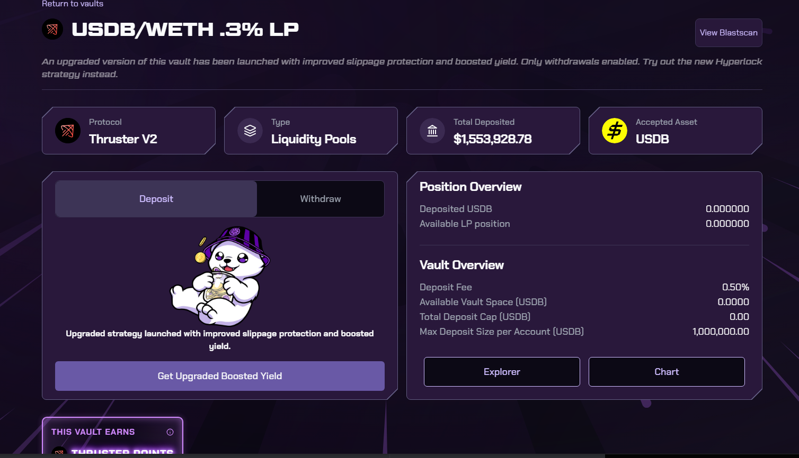Switch to the Deposit tab
This screenshot has height=458, width=799.
point(156,199)
